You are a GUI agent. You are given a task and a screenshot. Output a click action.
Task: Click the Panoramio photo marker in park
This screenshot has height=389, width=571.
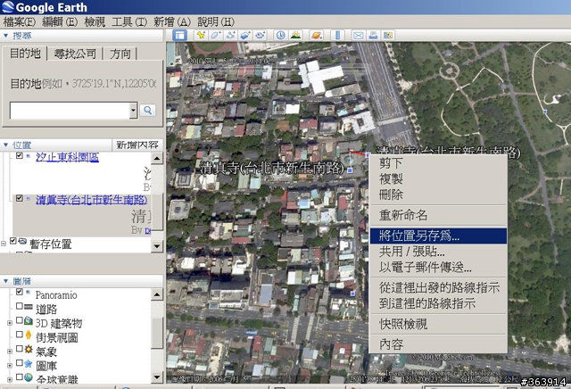(545, 112)
